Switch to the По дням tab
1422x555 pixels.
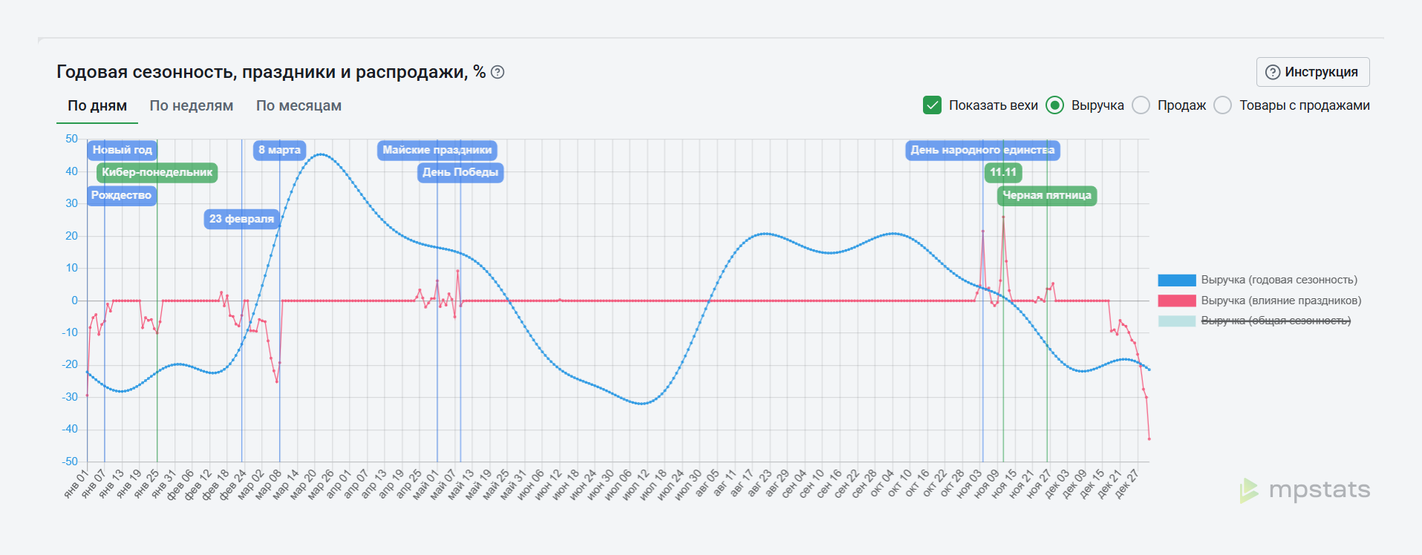(97, 105)
